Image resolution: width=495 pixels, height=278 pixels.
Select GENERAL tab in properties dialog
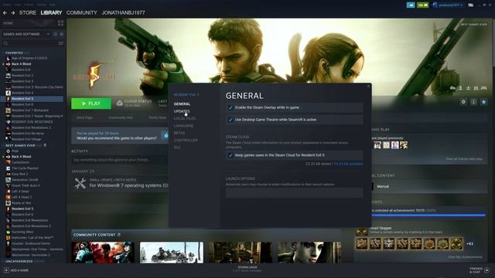click(x=182, y=103)
